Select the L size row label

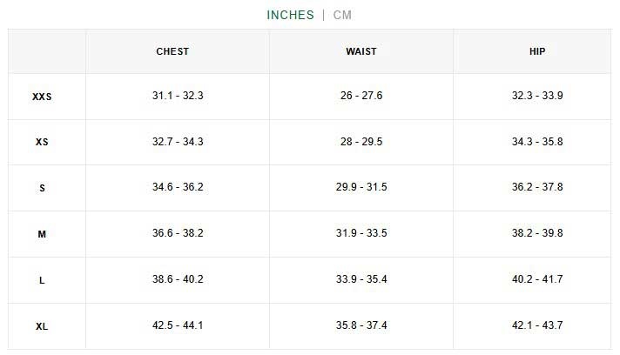(42, 280)
